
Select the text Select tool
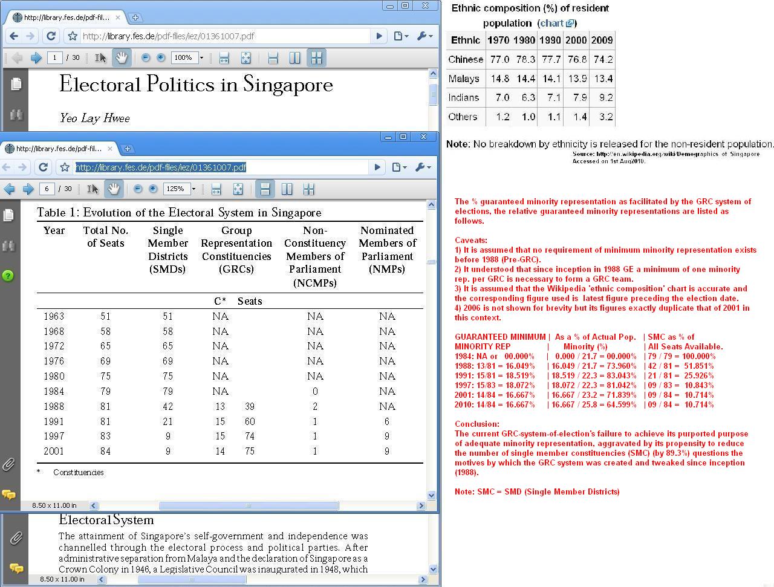(x=92, y=189)
